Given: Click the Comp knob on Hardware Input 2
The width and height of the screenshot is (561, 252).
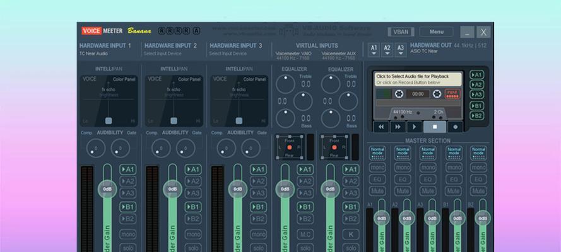Looking at the screenshot, I should [x=161, y=148].
